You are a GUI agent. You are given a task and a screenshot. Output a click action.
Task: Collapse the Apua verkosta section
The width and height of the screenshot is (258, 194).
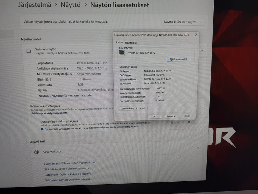(198, 147)
